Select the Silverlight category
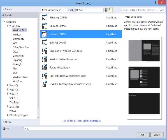Viewport: 167px width, 140px height. [x=17, y=64]
